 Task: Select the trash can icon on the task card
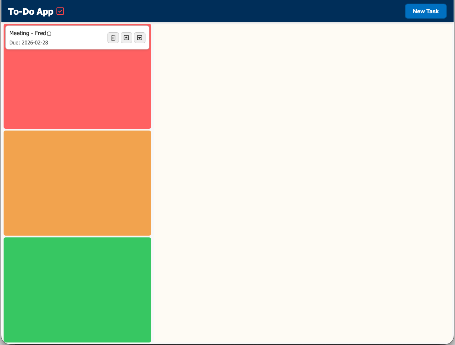coord(113,38)
